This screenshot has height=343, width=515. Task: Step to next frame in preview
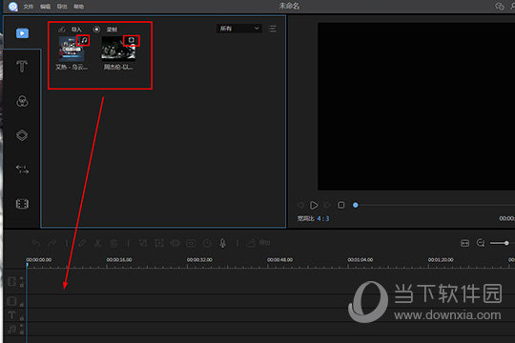coord(327,205)
